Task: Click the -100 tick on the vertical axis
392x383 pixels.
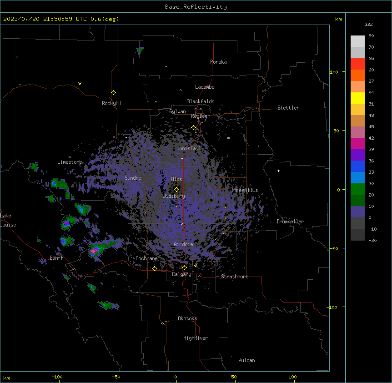Action: (x=332, y=307)
